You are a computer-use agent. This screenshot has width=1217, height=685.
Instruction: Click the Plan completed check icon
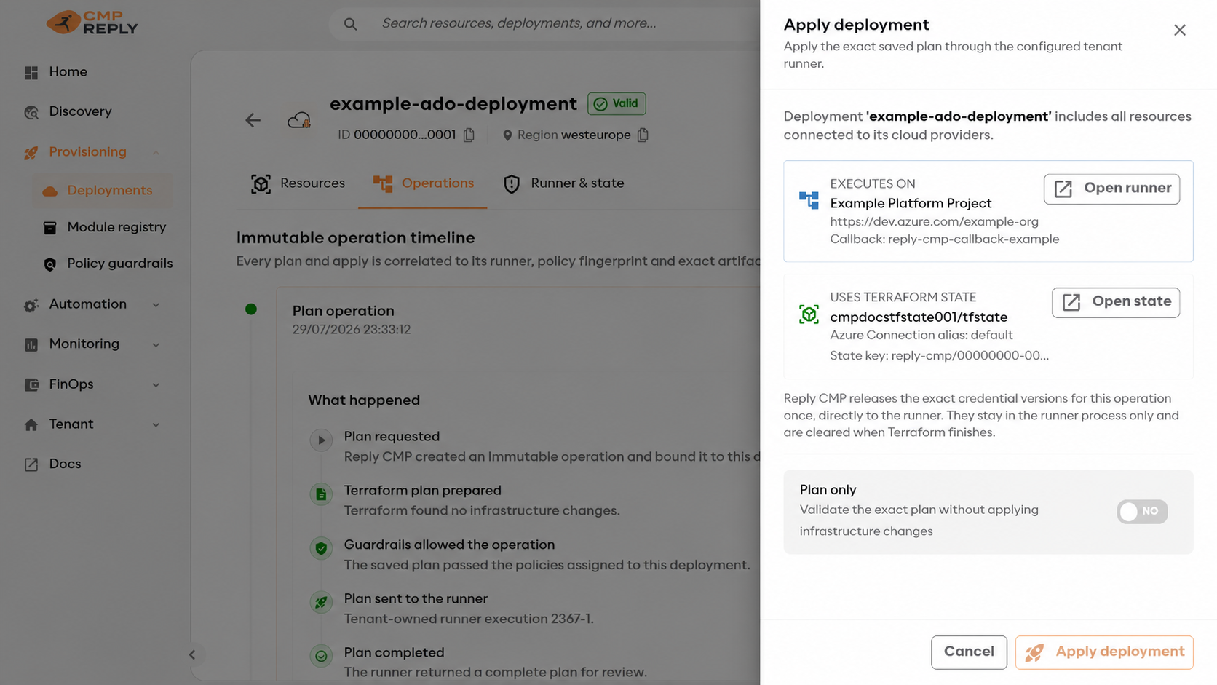pyautogui.click(x=321, y=656)
